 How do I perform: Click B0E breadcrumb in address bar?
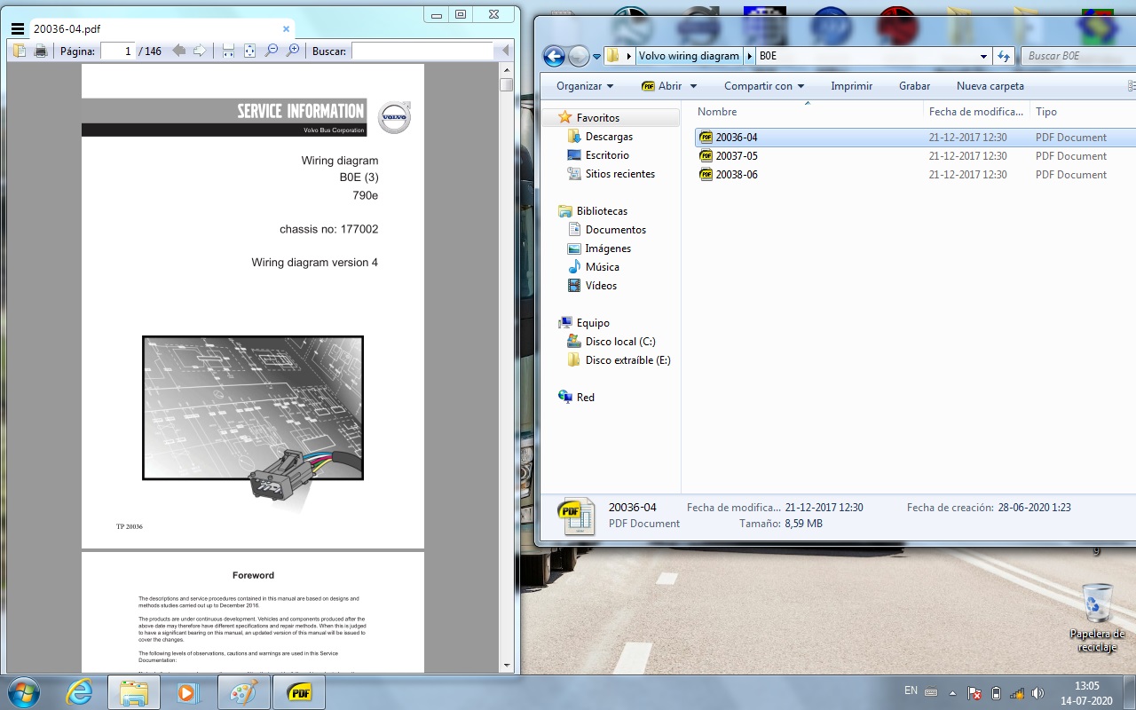coord(768,56)
